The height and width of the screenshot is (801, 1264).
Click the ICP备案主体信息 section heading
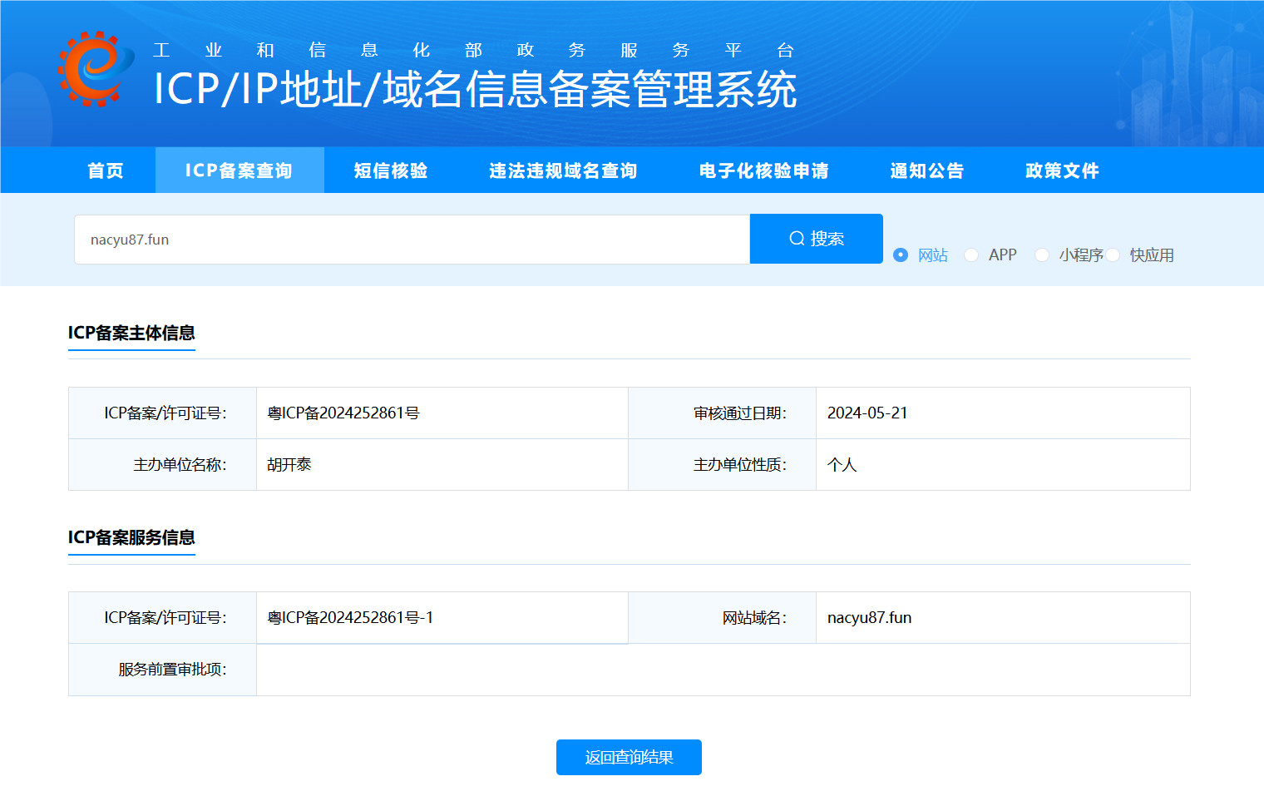click(x=131, y=333)
